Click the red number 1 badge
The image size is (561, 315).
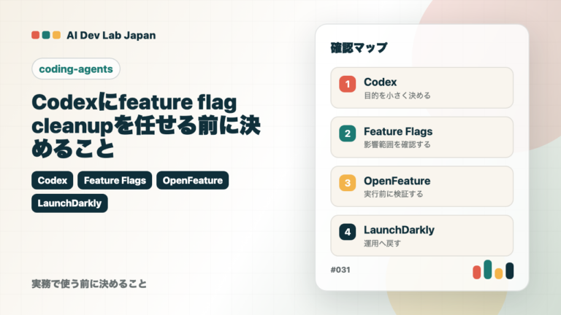[348, 84]
